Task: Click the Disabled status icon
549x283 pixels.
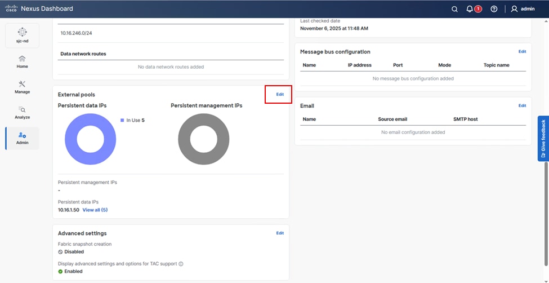Action: [x=60, y=252]
